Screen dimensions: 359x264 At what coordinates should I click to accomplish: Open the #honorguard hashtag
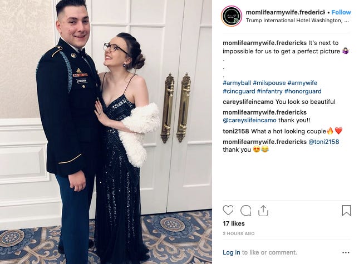(303, 91)
